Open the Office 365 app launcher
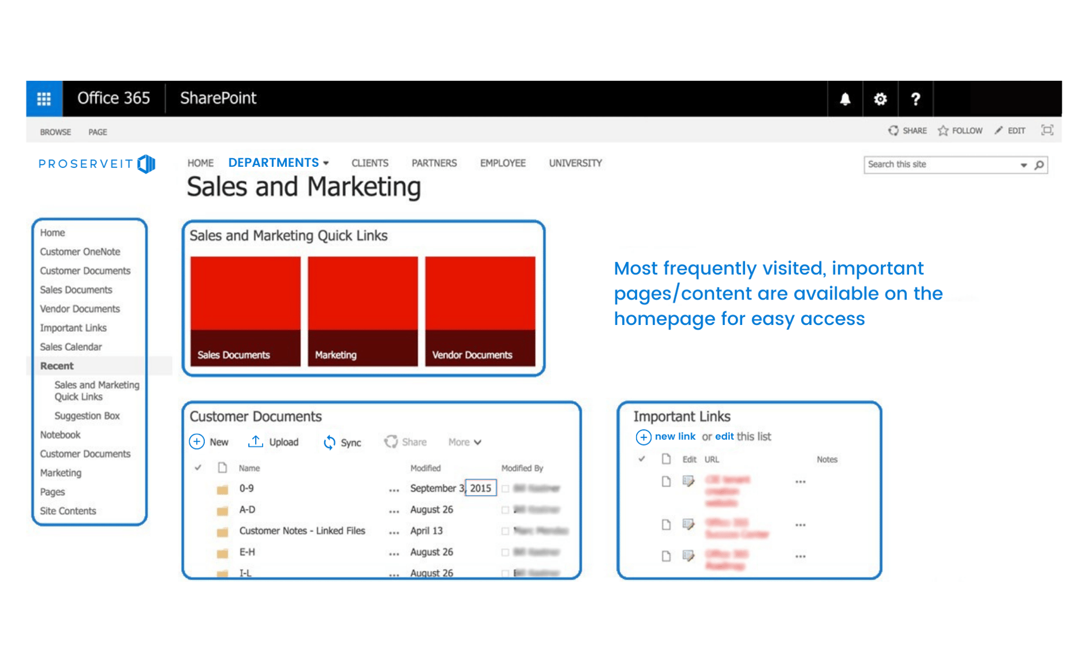This screenshot has width=1088, height=662. [43, 98]
